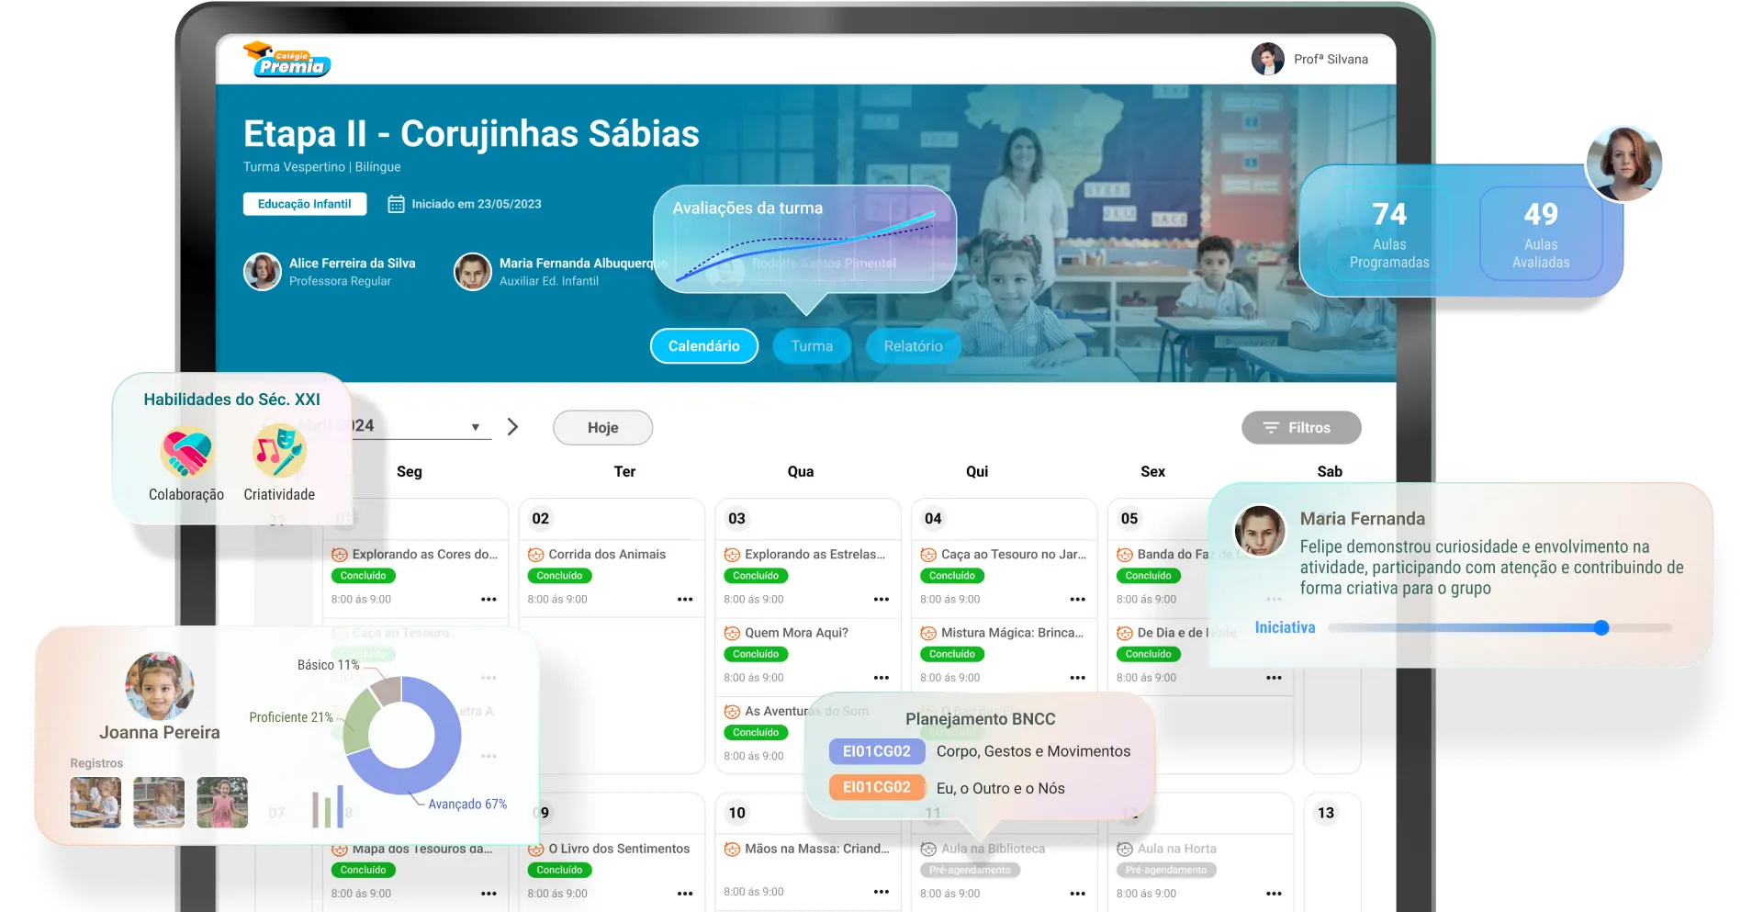
Task: Click the Avaliações da turma chart
Action: point(804,242)
